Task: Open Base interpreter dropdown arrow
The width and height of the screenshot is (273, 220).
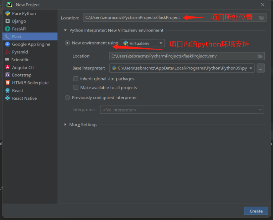Action: [x=251, y=68]
